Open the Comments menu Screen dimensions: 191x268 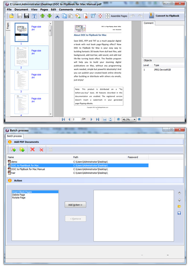66,10
